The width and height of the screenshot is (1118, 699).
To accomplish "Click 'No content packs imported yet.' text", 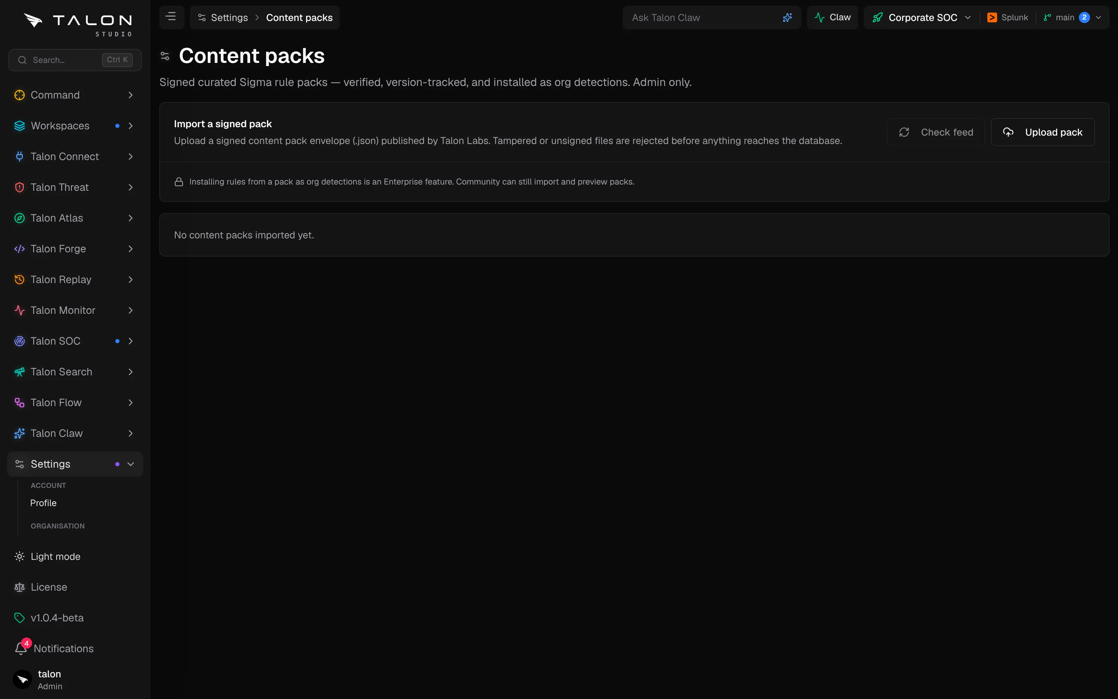I will pyautogui.click(x=244, y=235).
